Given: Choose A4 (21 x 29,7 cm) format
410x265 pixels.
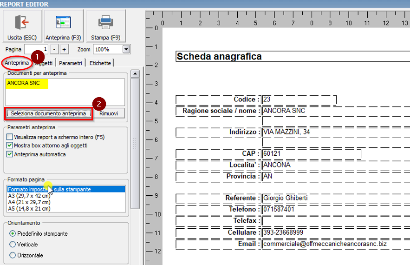Looking at the screenshot, I should (x=30, y=202).
